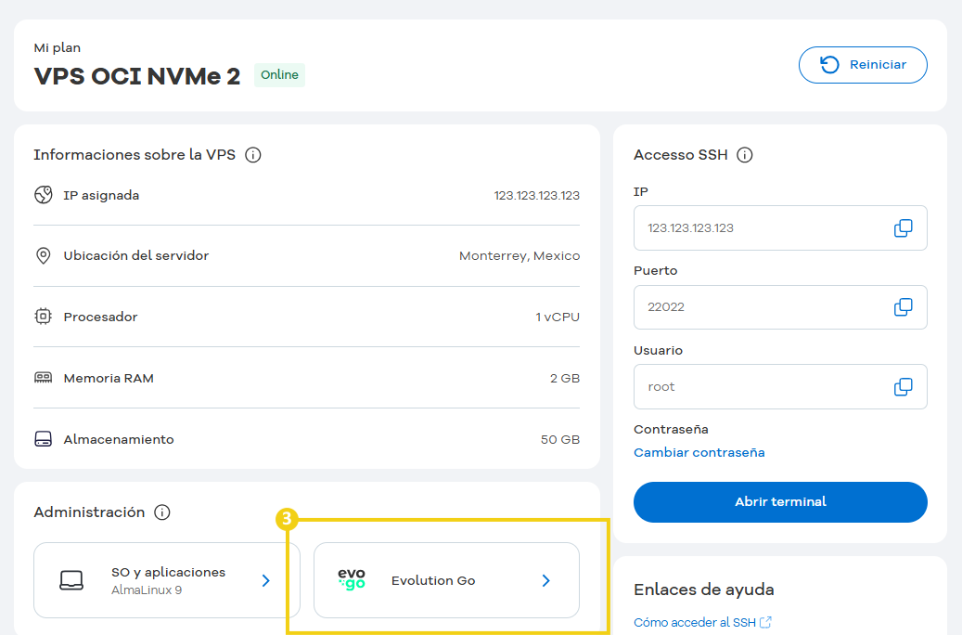The width and height of the screenshot is (962, 635).
Task: Click the Abrir terminal button
Action: click(780, 501)
